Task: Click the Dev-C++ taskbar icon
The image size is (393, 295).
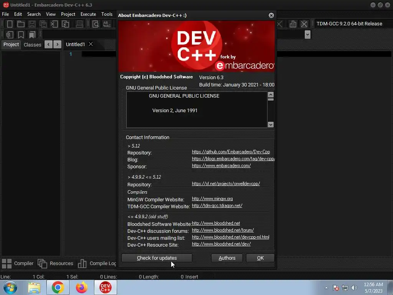Action: (x=106, y=287)
